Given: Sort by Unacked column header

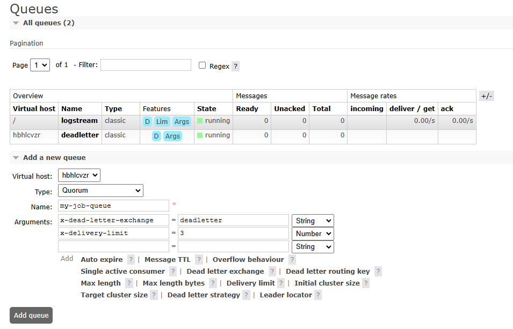Looking at the screenshot, I should [290, 109].
